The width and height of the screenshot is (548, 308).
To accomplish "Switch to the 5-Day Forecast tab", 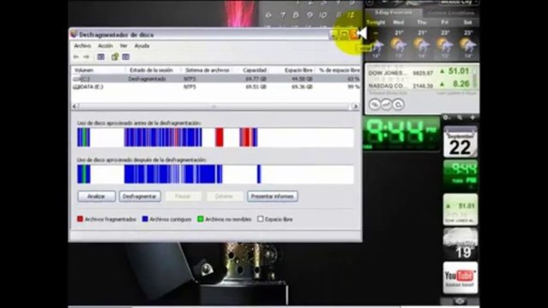I will pyautogui.click(x=393, y=13).
